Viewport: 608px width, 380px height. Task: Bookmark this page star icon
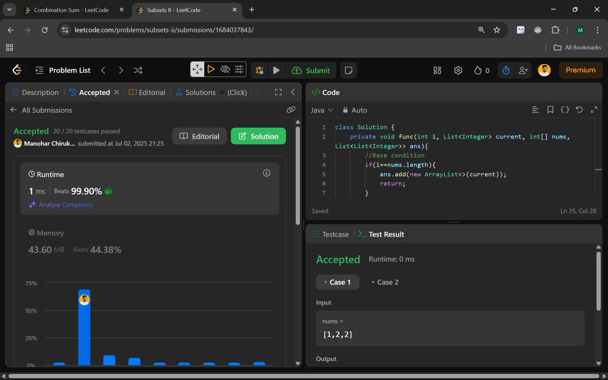497,30
